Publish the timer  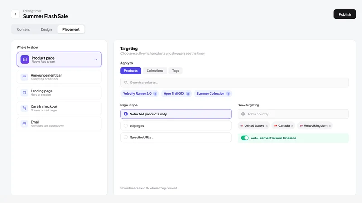click(345, 14)
